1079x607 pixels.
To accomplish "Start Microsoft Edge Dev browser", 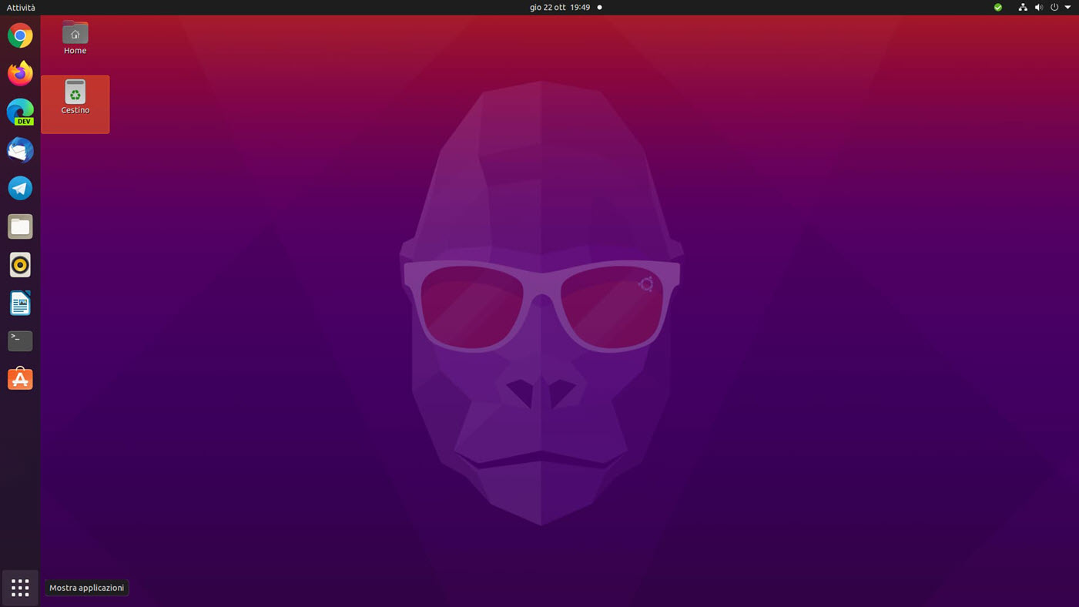I will pos(19,112).
